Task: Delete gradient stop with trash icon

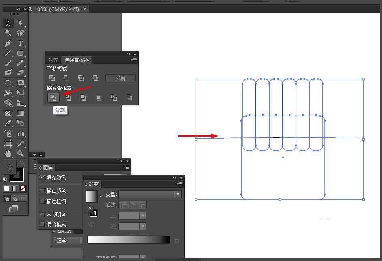Action: click(177, 240)
